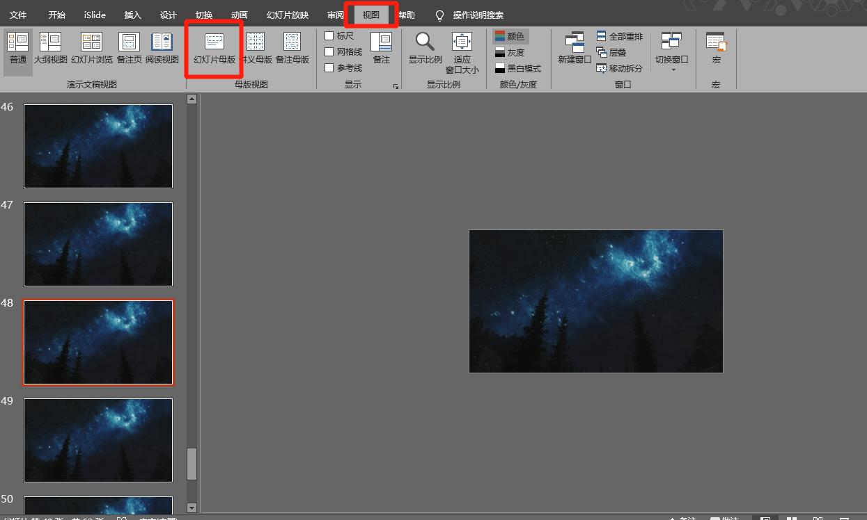The width and height of the screenshot is (867, 520).
Task: Open the 显示 group dialog launcher
Action: (x=396, y=87)
